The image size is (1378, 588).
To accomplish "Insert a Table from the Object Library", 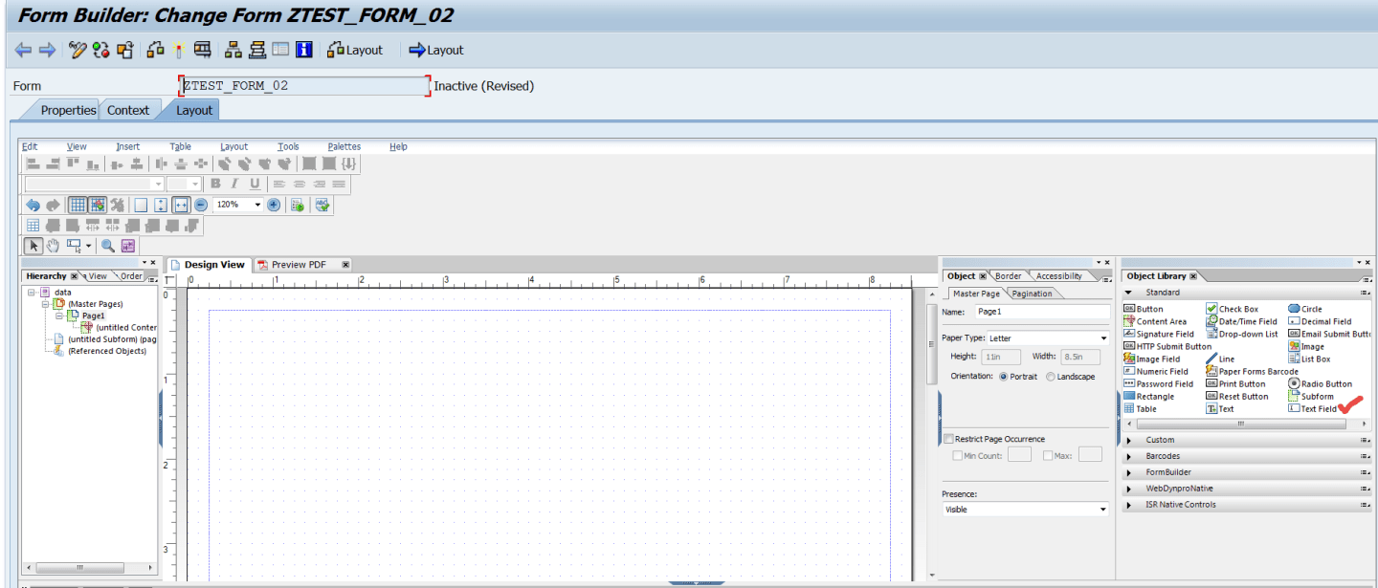I will coord(1147,408).
